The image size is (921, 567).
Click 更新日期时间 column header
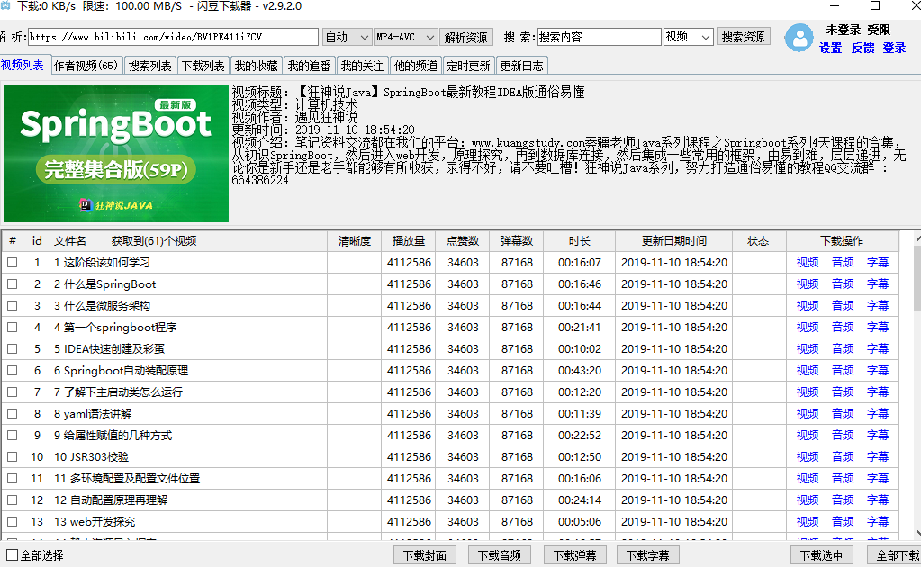673,240
